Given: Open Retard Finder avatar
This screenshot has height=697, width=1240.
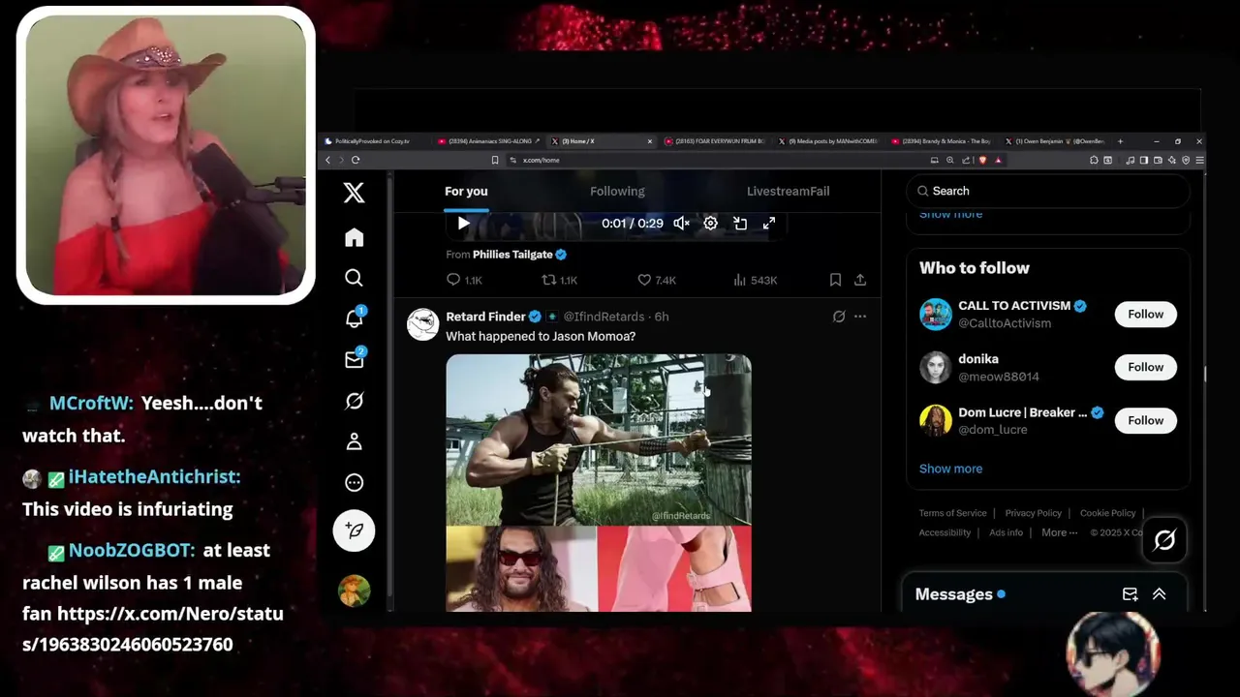Looking at the screenshot, I should point(422,324).
